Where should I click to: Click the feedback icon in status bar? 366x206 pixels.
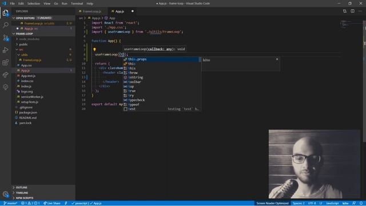(354, 203)
